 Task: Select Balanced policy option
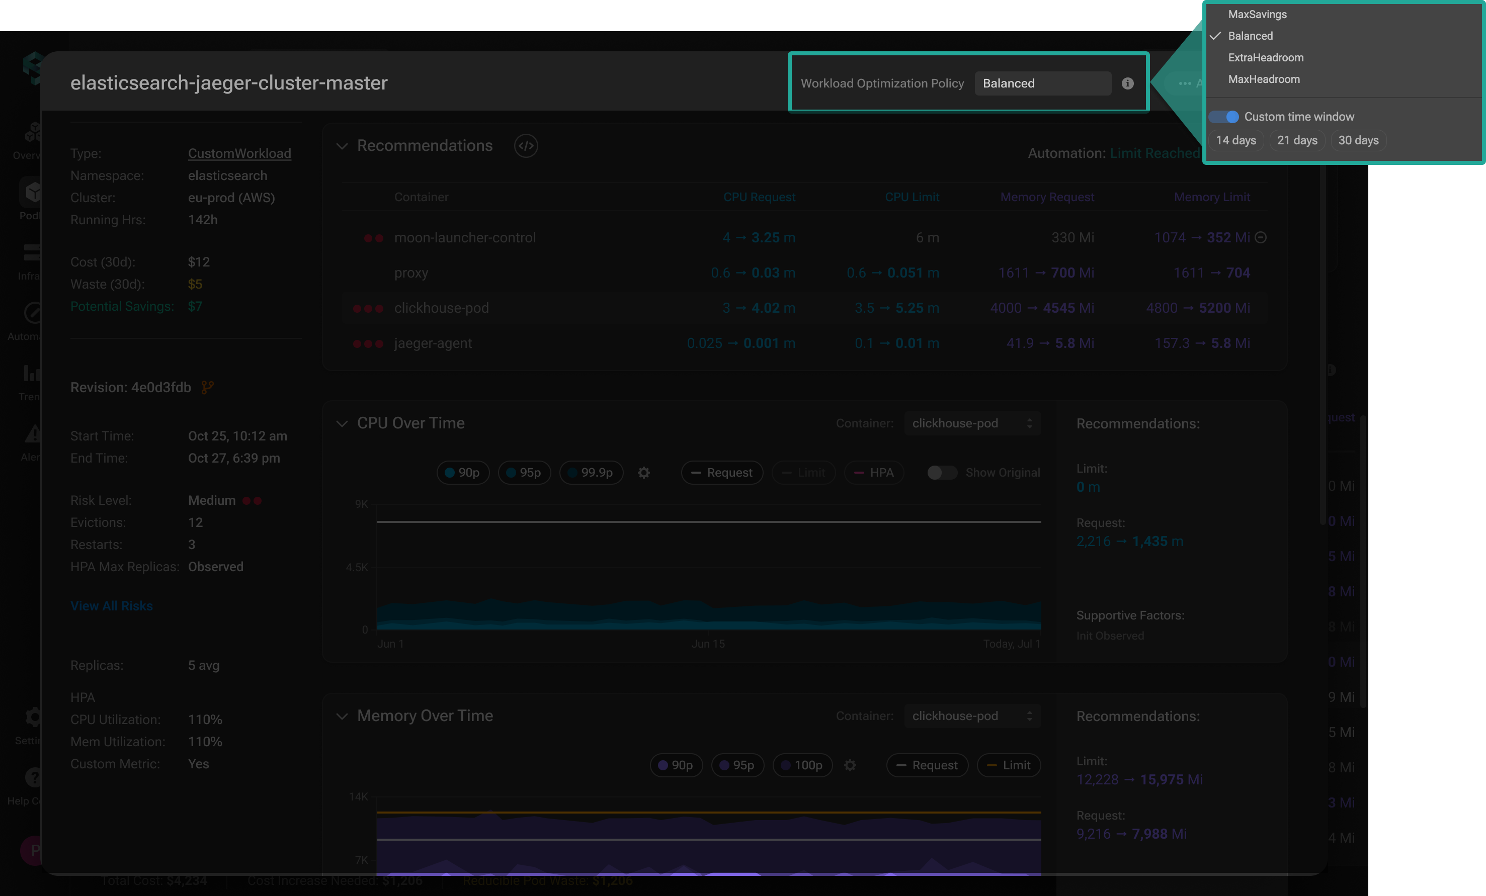(x=1250, y=36)
